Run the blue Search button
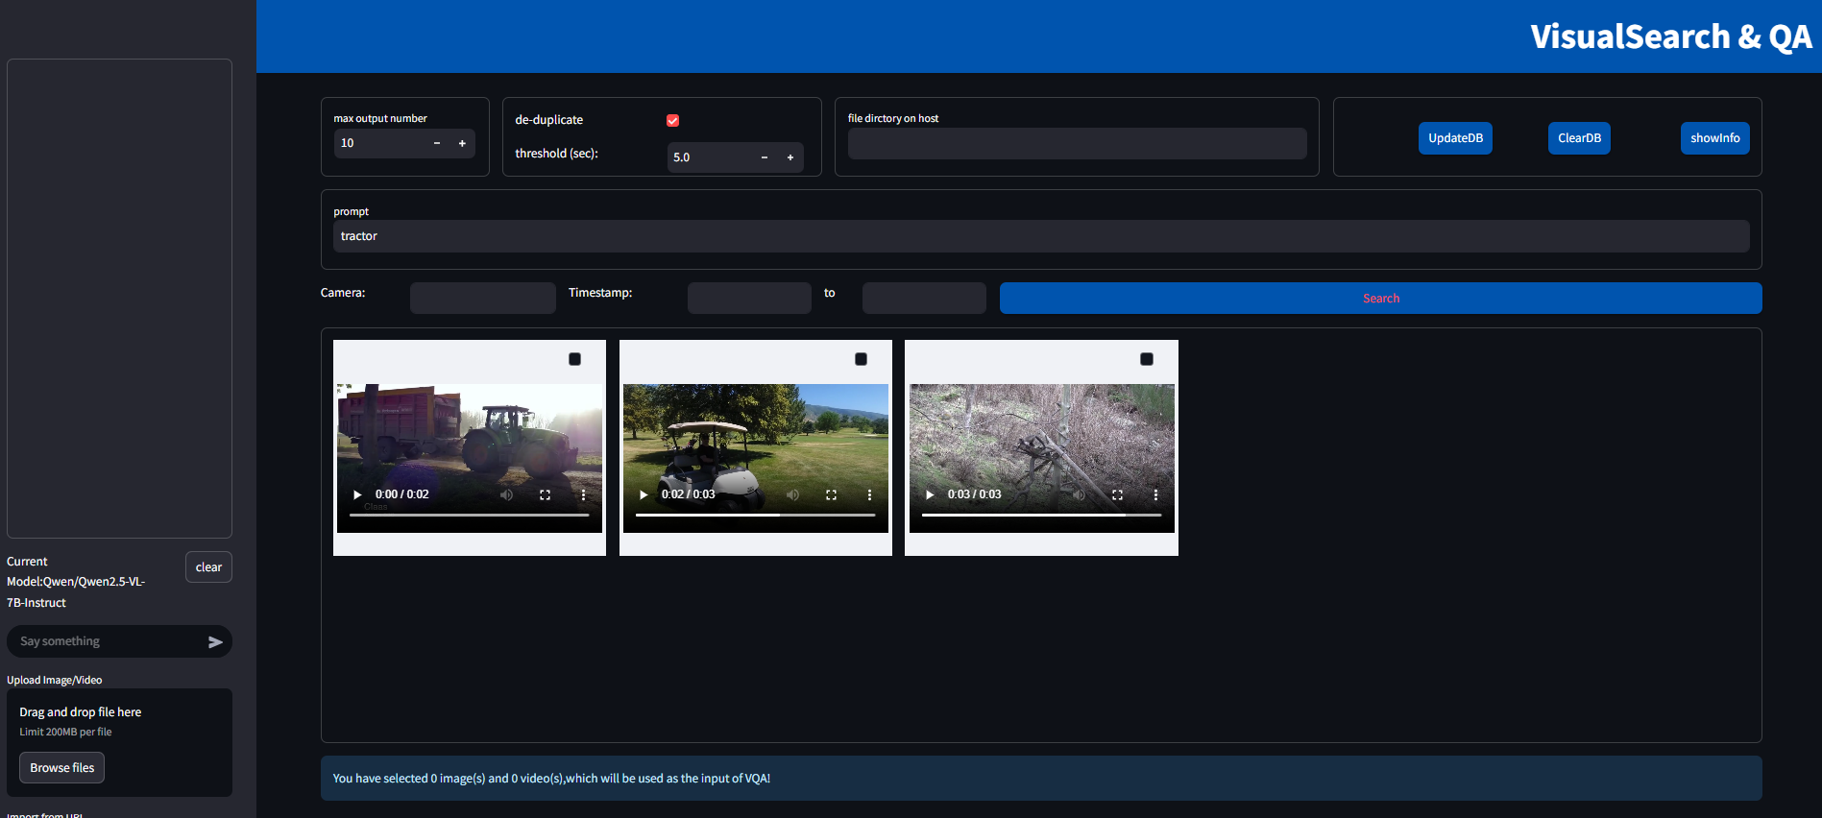The image size is (1822, 818). coord(1380,299)
